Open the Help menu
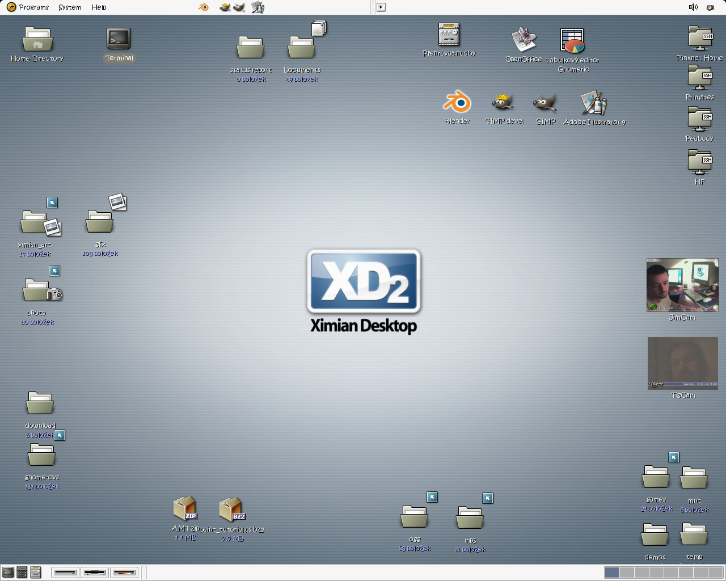This screenshot has height=581, width=726. 99,7
